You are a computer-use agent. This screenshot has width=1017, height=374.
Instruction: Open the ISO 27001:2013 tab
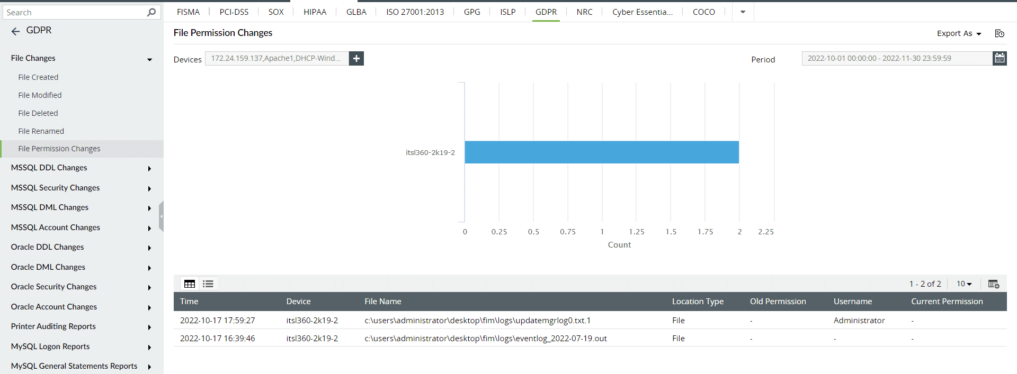[x=415, y=12]
